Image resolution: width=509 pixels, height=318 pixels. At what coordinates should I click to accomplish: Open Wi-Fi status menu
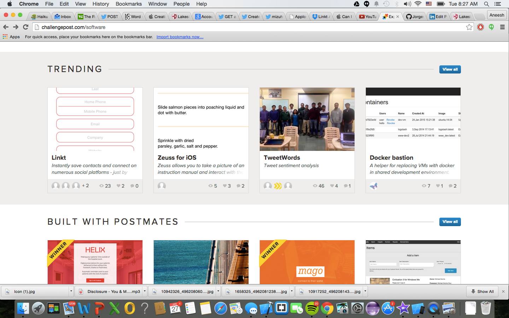tap(418, 4)
